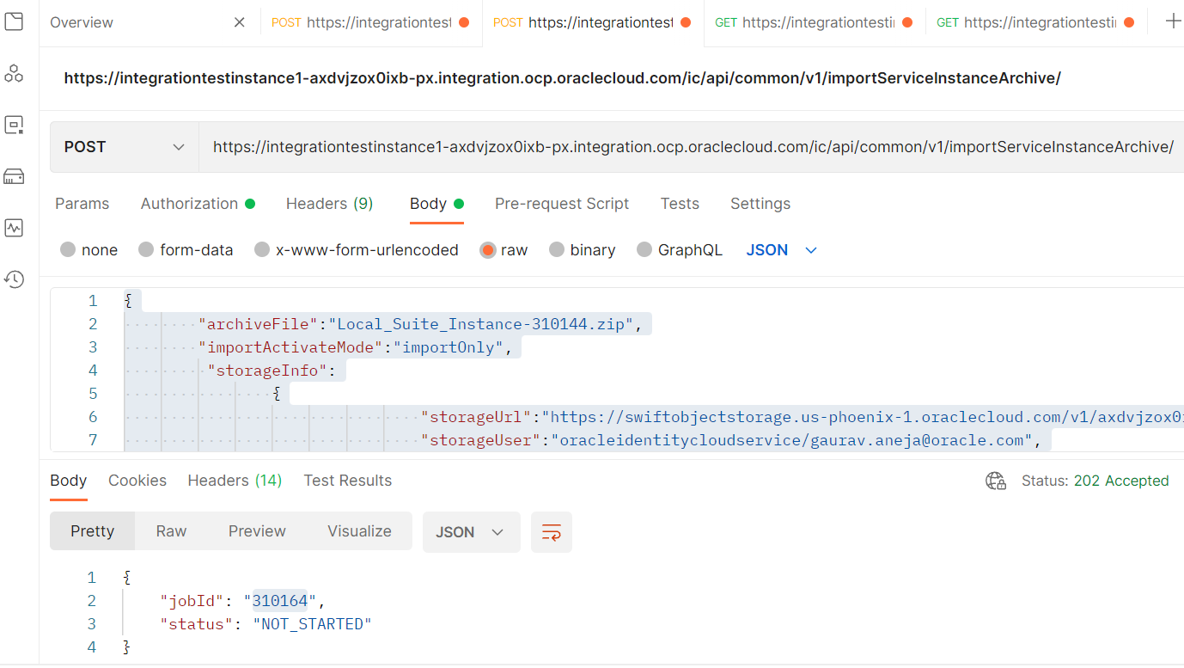This screenshot has width=1184, height=668.
Task: Open the response Cookies tab
Action: (137, 480)
